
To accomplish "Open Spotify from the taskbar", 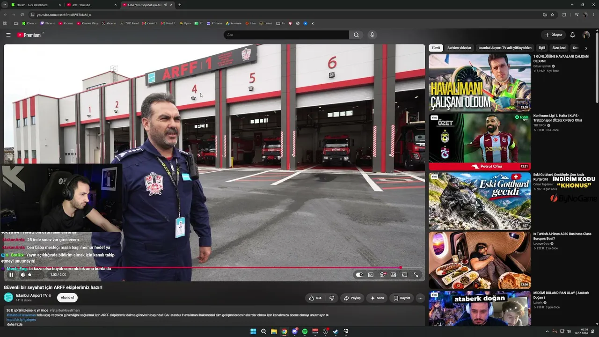I will [305, 331].
